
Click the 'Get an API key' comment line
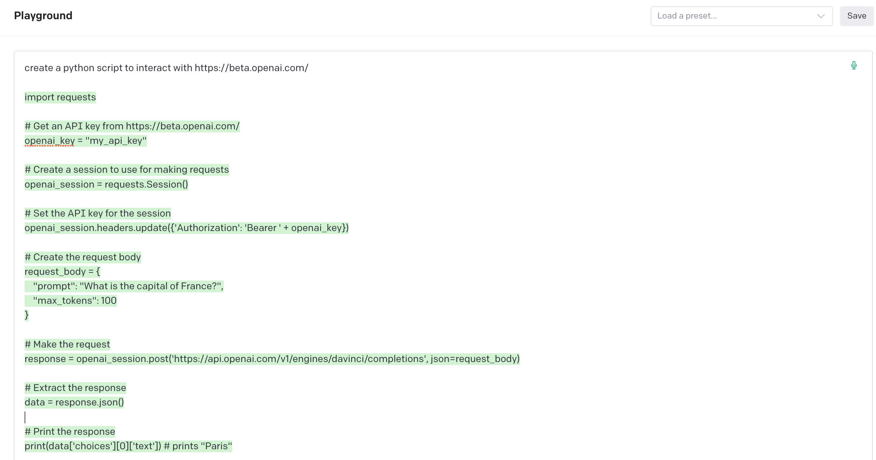click(132, 126)
